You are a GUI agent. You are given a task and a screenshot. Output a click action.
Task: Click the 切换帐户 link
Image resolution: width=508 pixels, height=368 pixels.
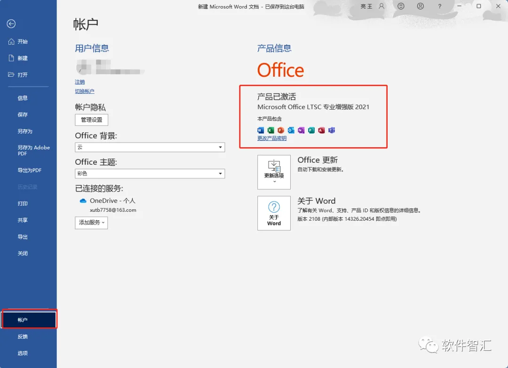(x=85, y=91)
